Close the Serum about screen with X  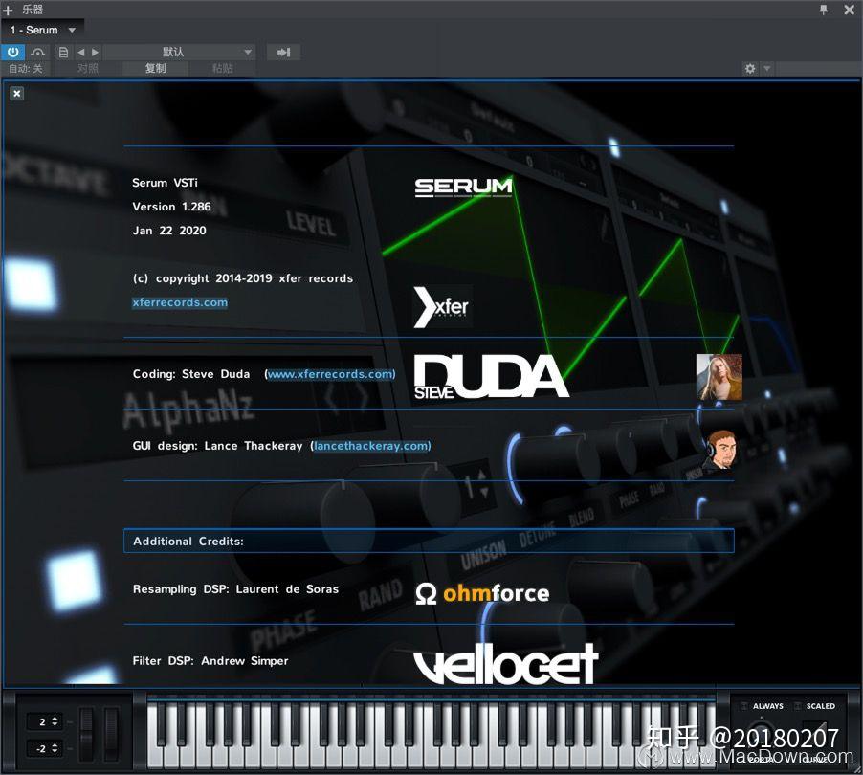17,94
